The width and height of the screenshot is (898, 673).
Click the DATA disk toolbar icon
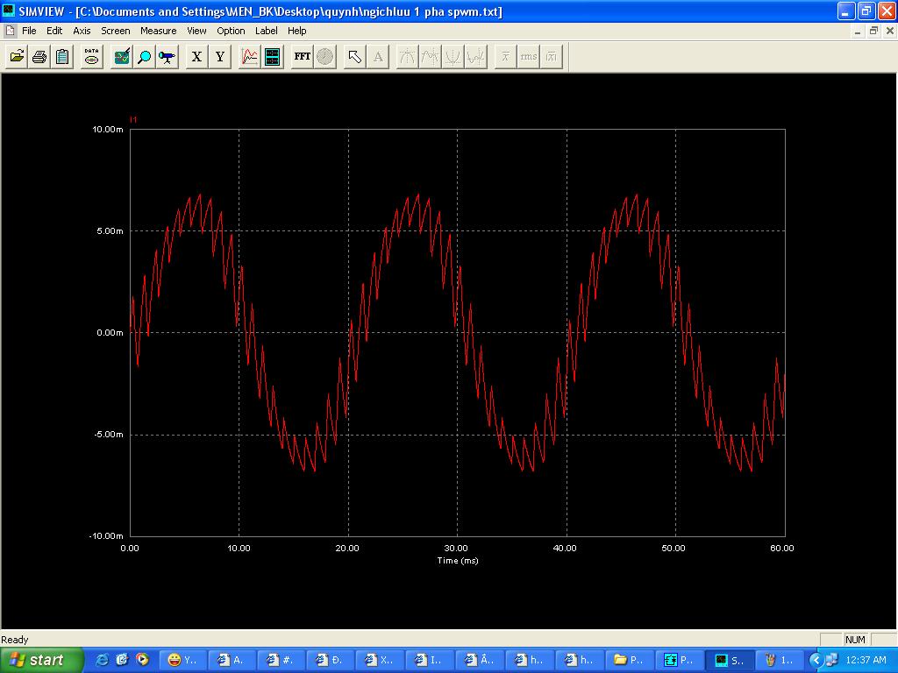(x=92, y=57)
